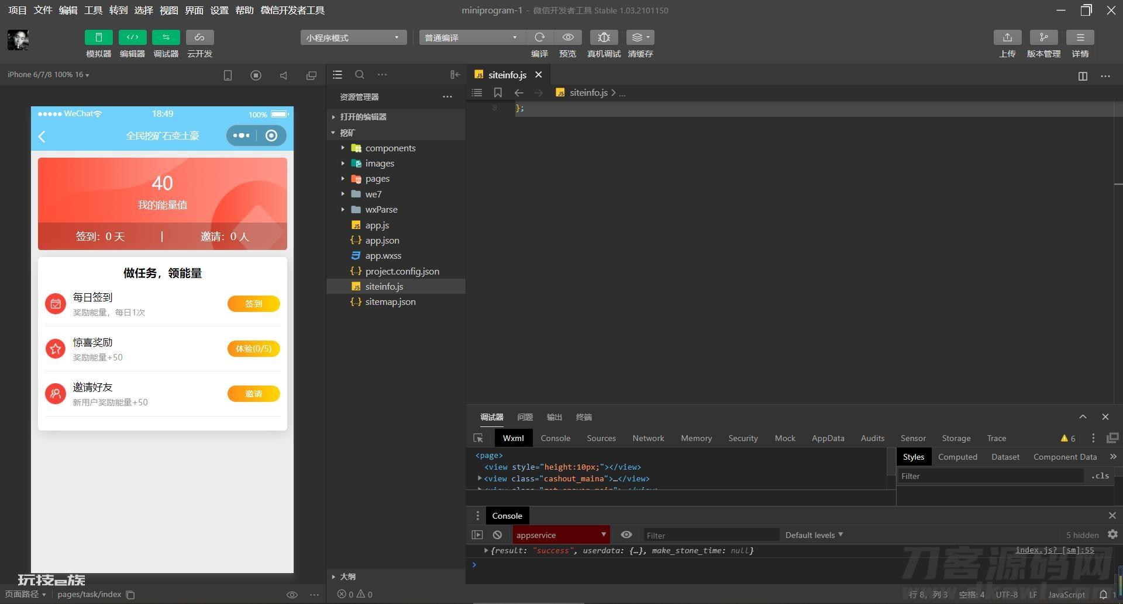Select app.json in the file tree
The height and width of the screenshot is (604, 1123).
click(x=382, y=240)
